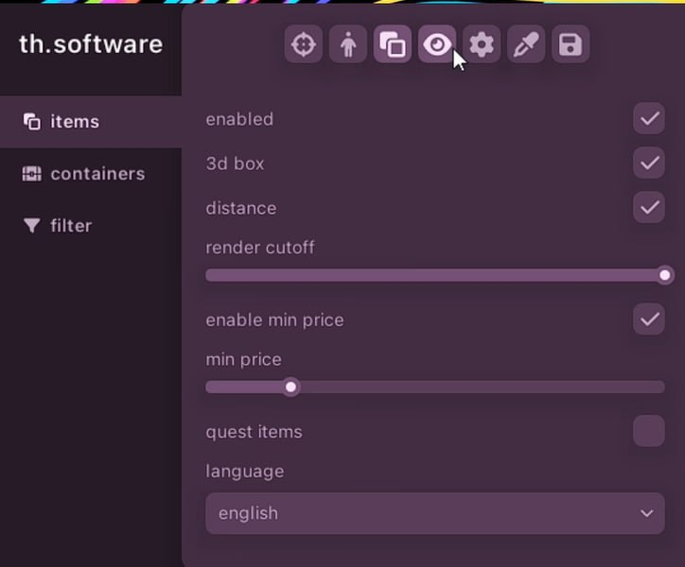Image resolution: width=685 pixels, height=567 pixels.
Task: Open the player figure icon tab
Action: coord(348,44)
